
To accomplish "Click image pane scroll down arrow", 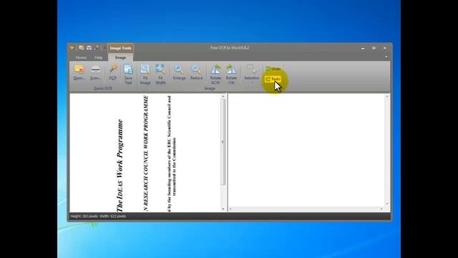I will click(x=223, y=209).
